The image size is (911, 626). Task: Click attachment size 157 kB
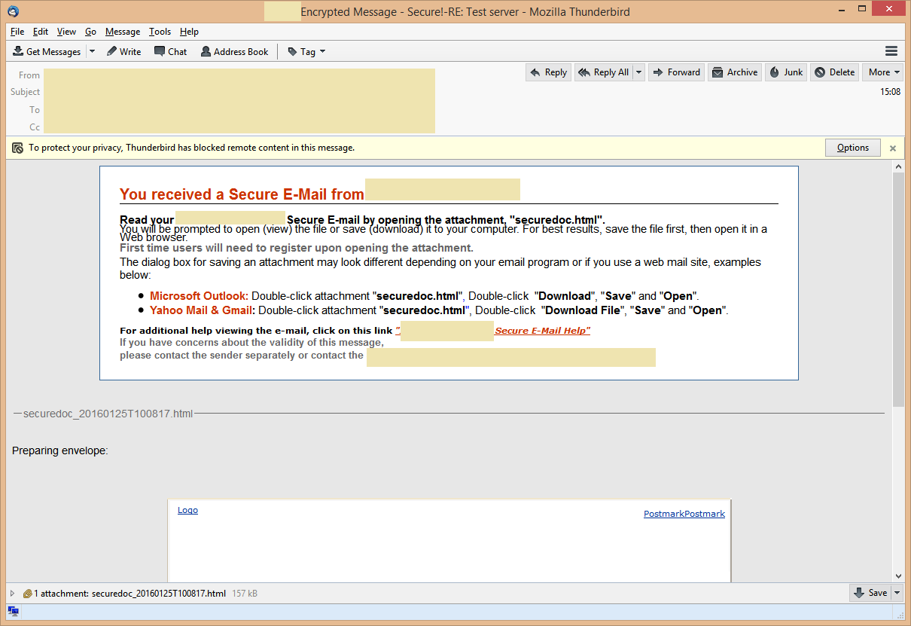click(245, 594)
